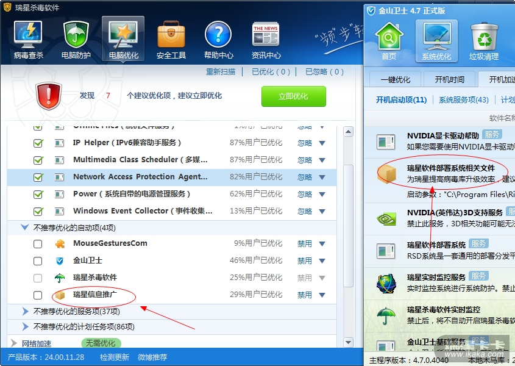Open 电脑防护 shield icon
This screenshot has height=366, width=515.
click(76, 40)
